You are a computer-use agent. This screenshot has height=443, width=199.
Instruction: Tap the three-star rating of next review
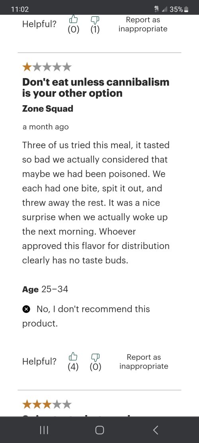click(x=47, y=405)
